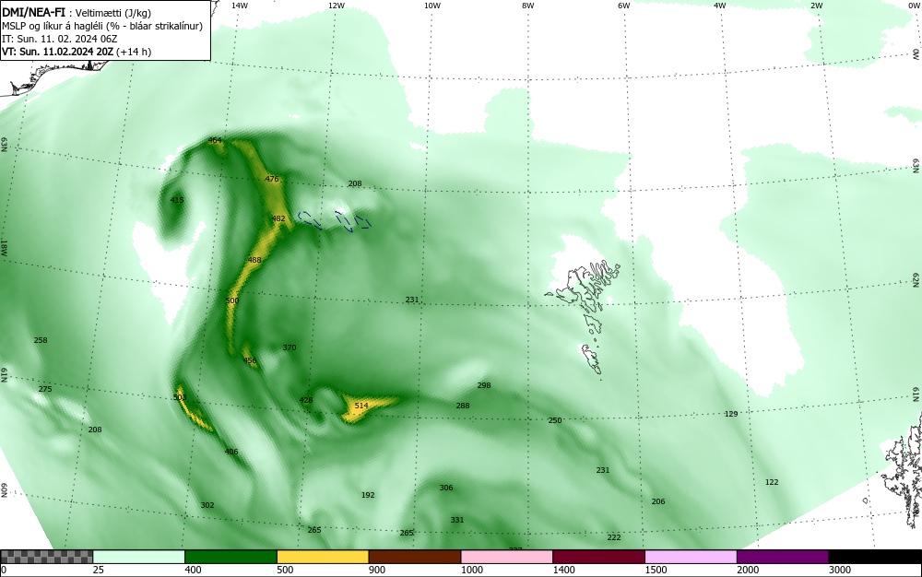Click the black legend swatch above 3000
Image resolution: width=922 pixels, height=577 pixels.
point(875,557)
